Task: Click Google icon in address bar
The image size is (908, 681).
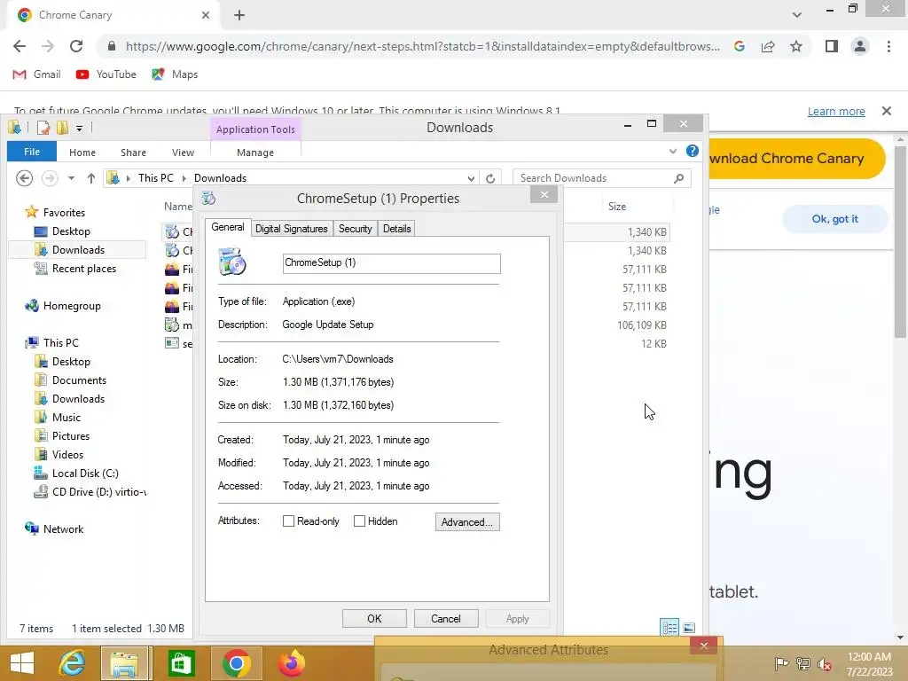Action: (740, 46)
